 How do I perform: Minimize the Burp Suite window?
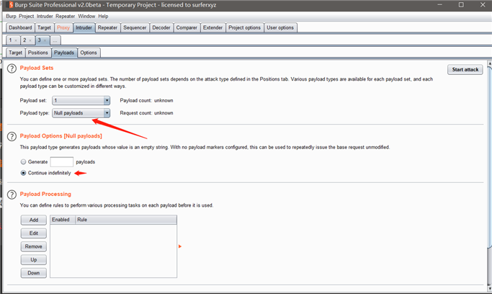[440, 5]
